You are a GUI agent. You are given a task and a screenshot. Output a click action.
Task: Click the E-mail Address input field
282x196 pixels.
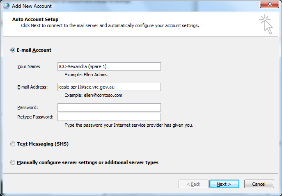click(109, 87)
